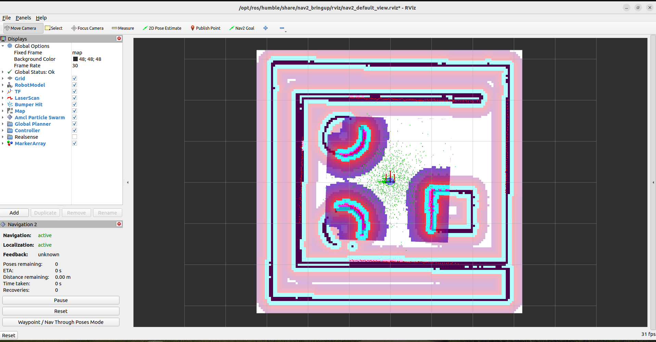Click the RobotModel display icon
This screenshot has width=656, height=342.
[10, 85]
